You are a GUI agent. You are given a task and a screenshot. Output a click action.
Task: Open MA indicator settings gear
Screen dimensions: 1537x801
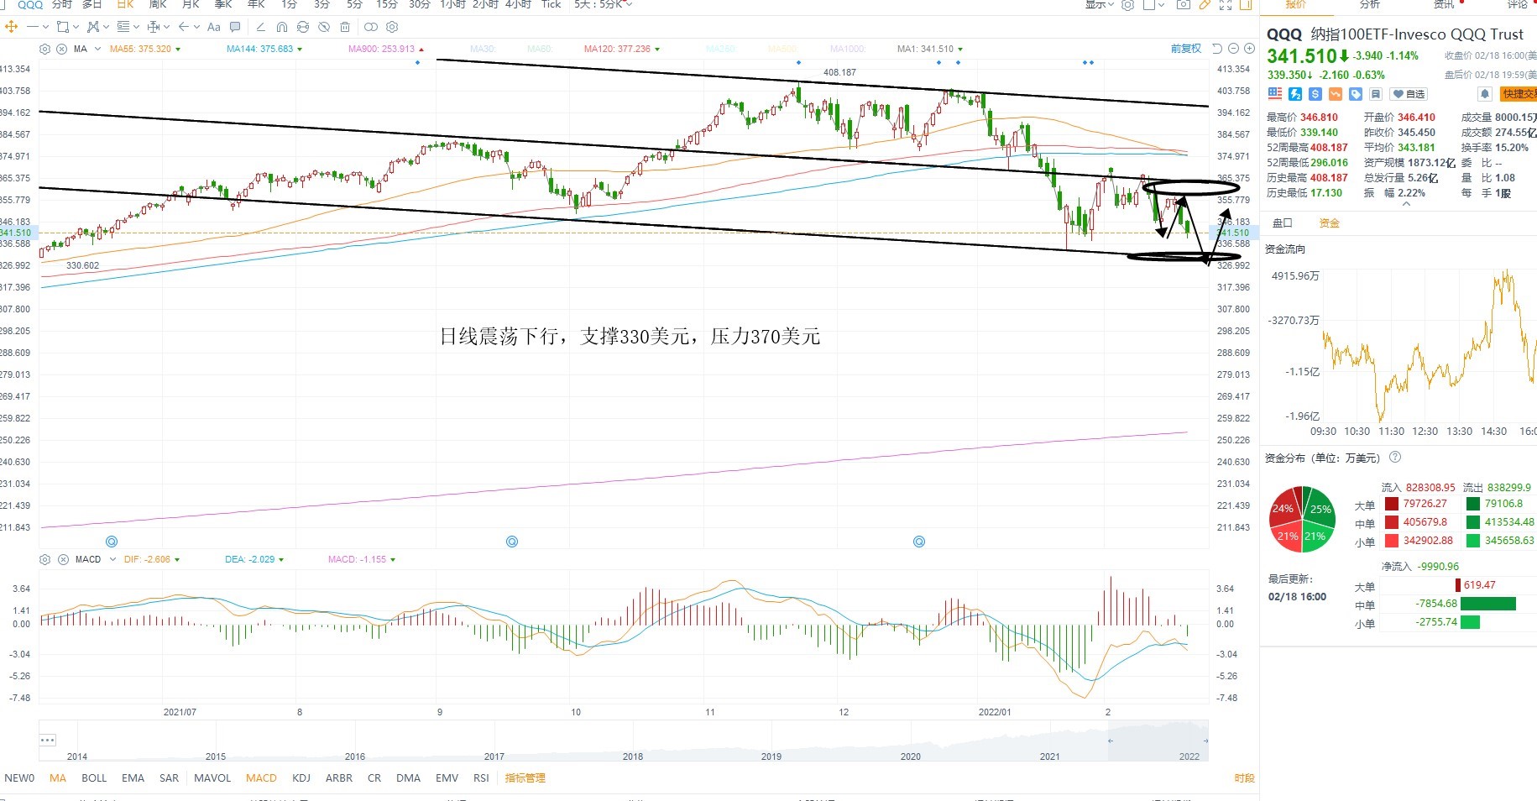pyautogui.click(x=45, y=49)
